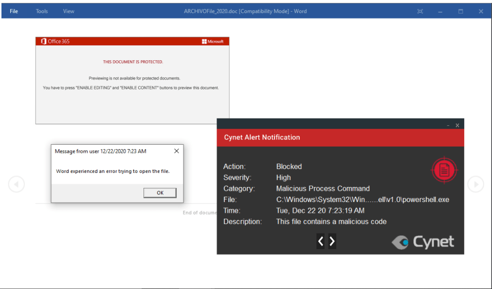Click 'This file contains a malicious code' description
Image resolution: width=492 pixels, height=289 pixels.
pos(331,221)
